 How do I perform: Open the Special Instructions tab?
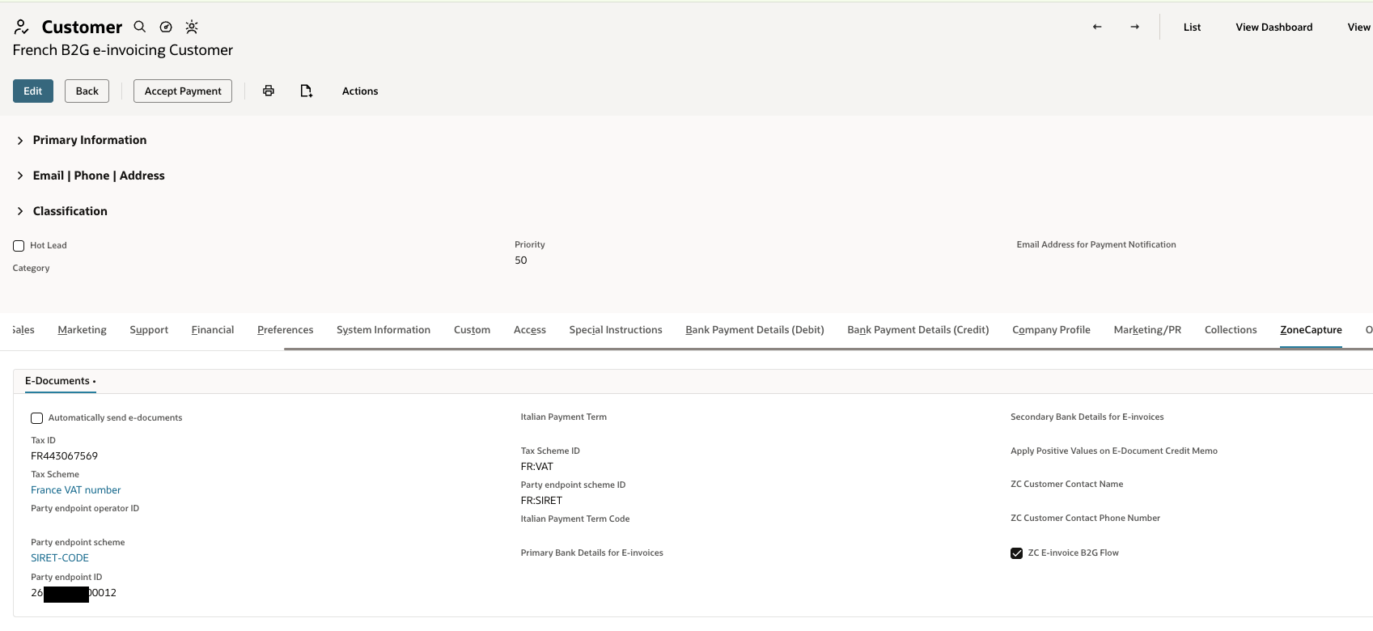coord(616,330)
